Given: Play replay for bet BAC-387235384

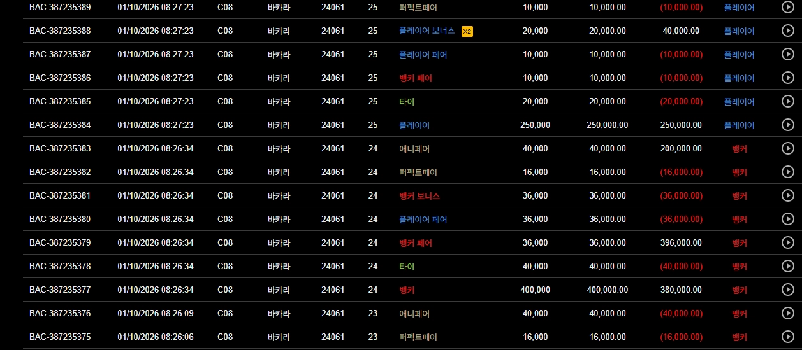Looking at the screenshot, I should [x=788, y=125].
